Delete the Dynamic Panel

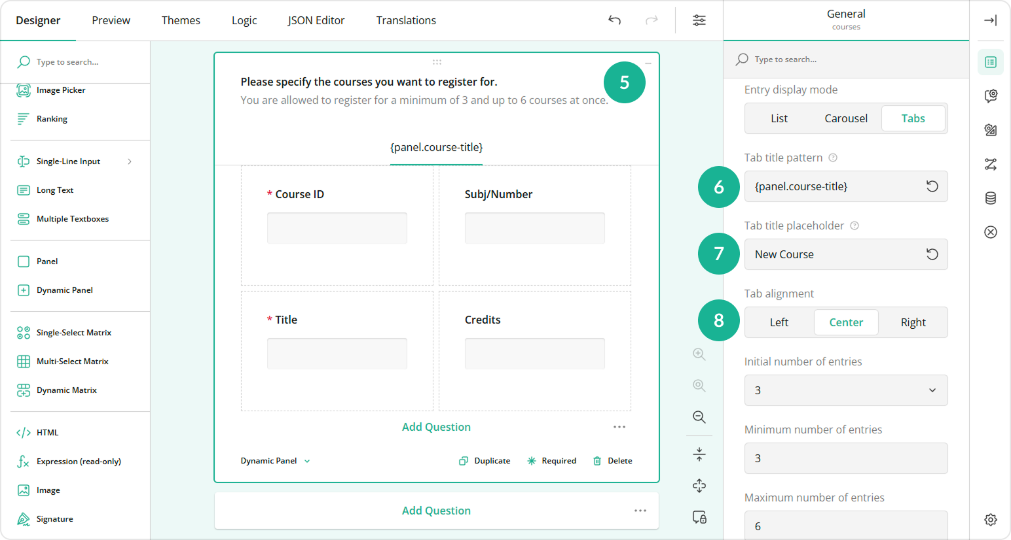click(x=612, y=460)
